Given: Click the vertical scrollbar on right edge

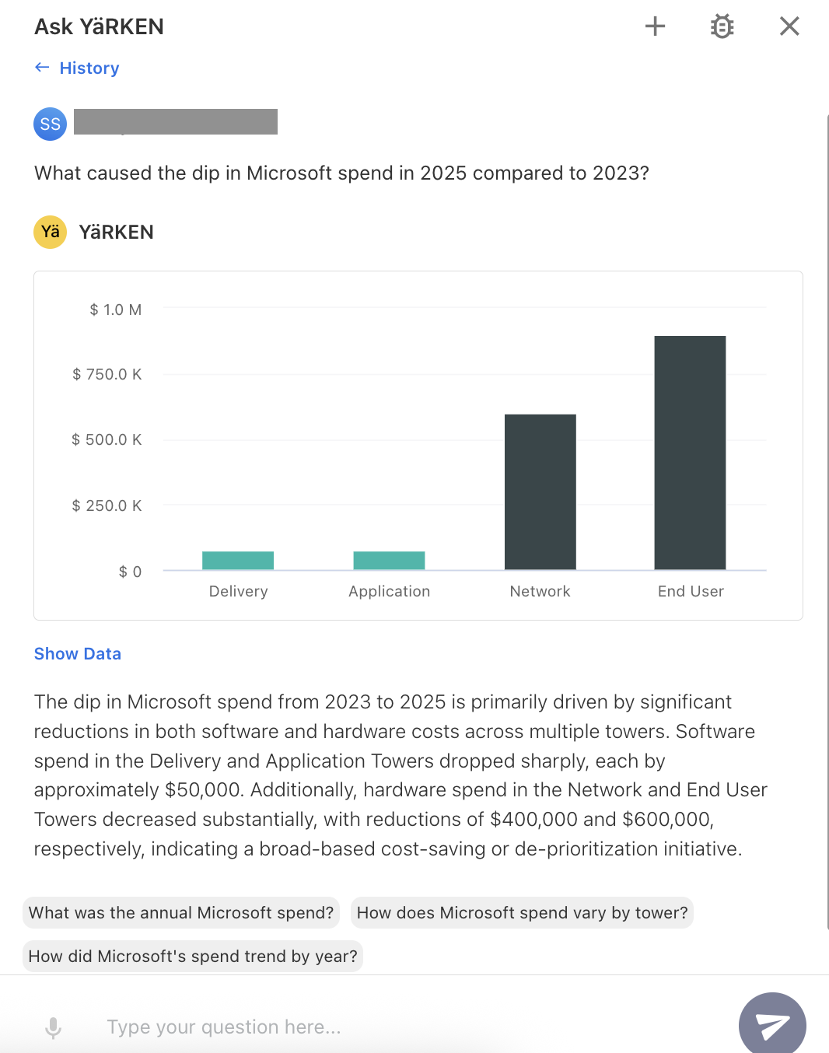Looking at the screenshot, I should coord(826,521).
